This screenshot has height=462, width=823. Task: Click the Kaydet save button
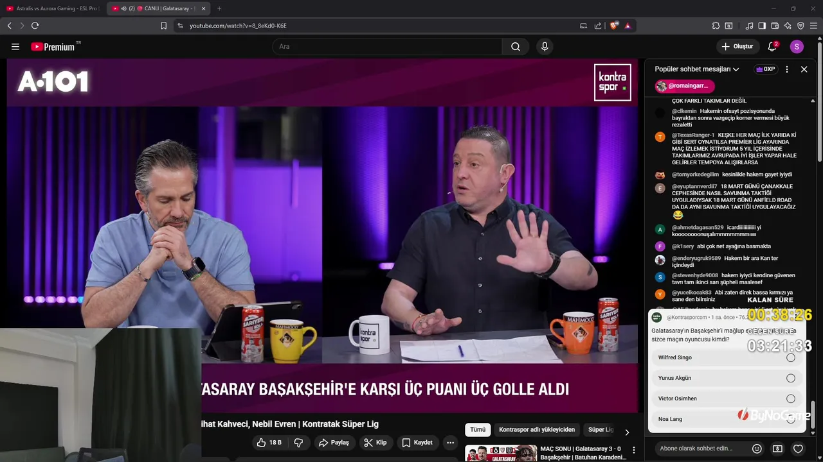tap(417, 442)
